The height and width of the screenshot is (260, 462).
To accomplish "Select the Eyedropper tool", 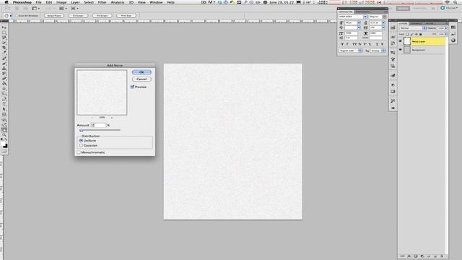I will pyautogui.click(x=4, y=53).
